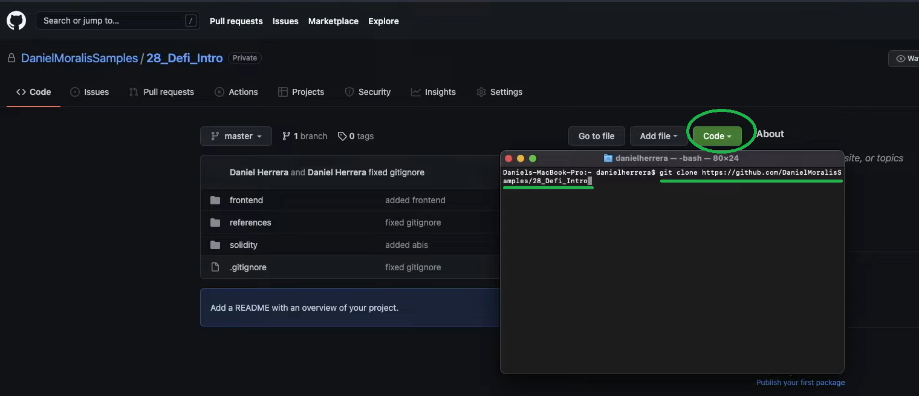This screenshot has width=919, height=396.
Task: Open 'fixed gitignore' commit on references row
Action: coord(413,222)
